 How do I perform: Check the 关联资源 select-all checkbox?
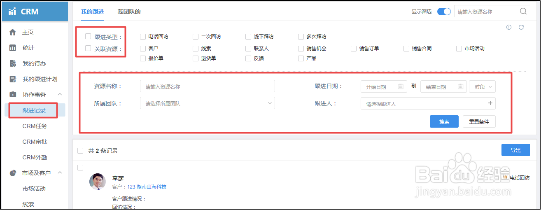coord(88,48)
